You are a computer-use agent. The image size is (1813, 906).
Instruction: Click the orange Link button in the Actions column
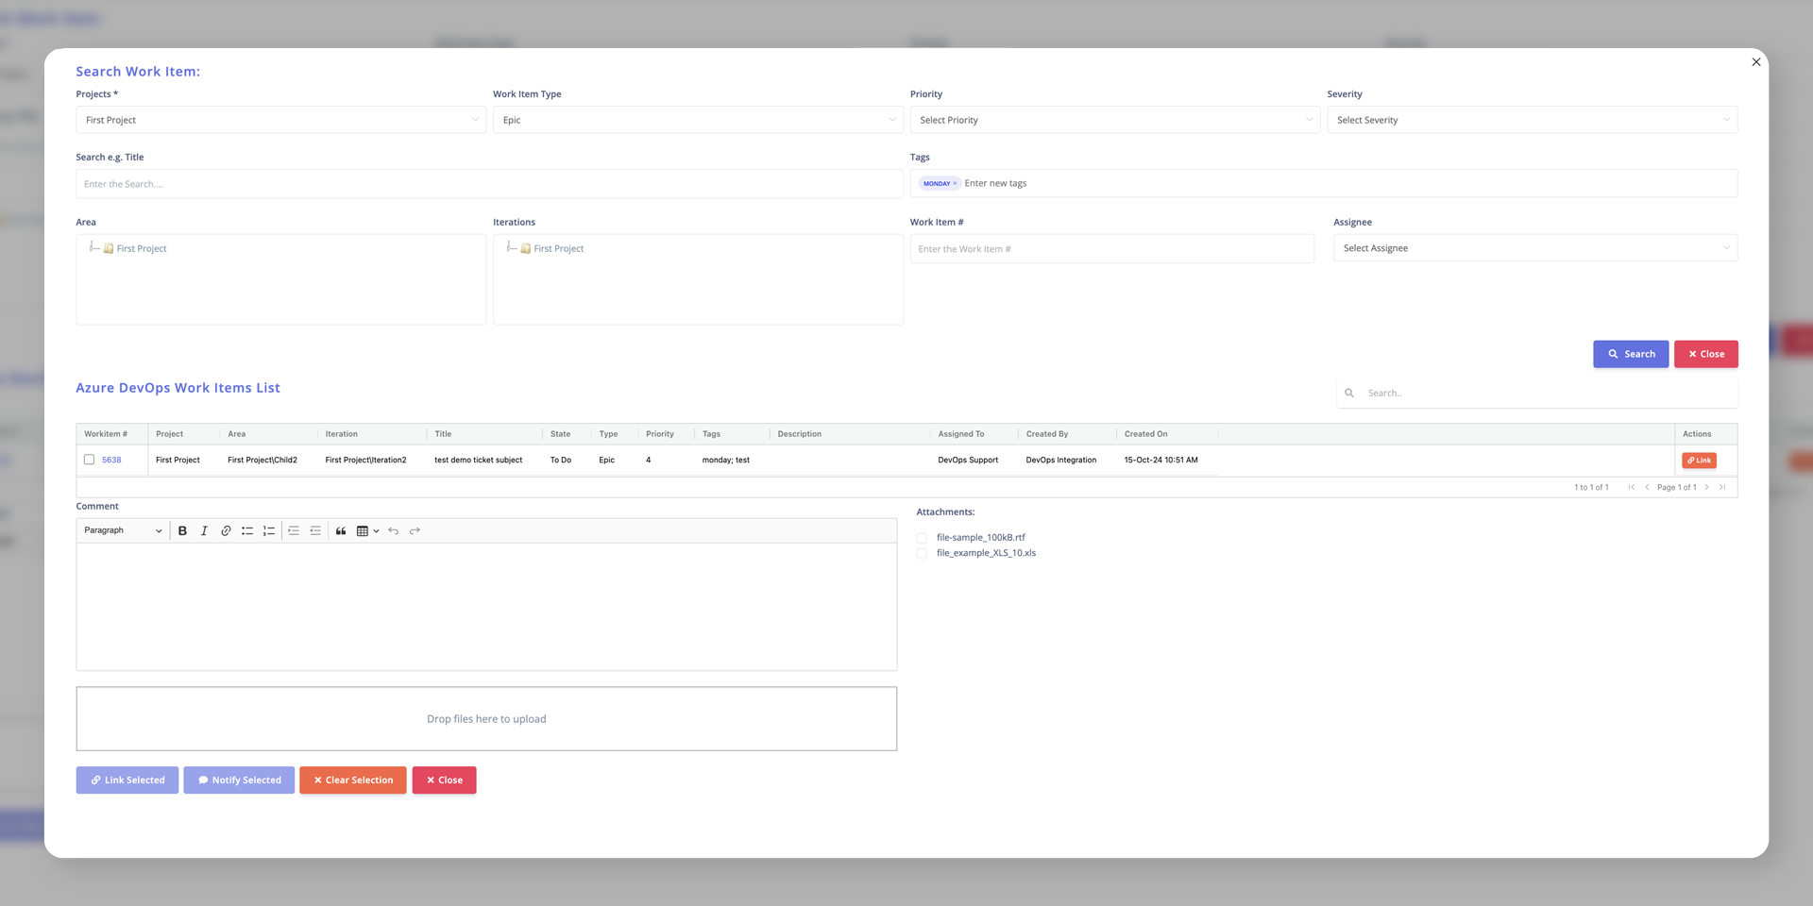pos(1698,461)
